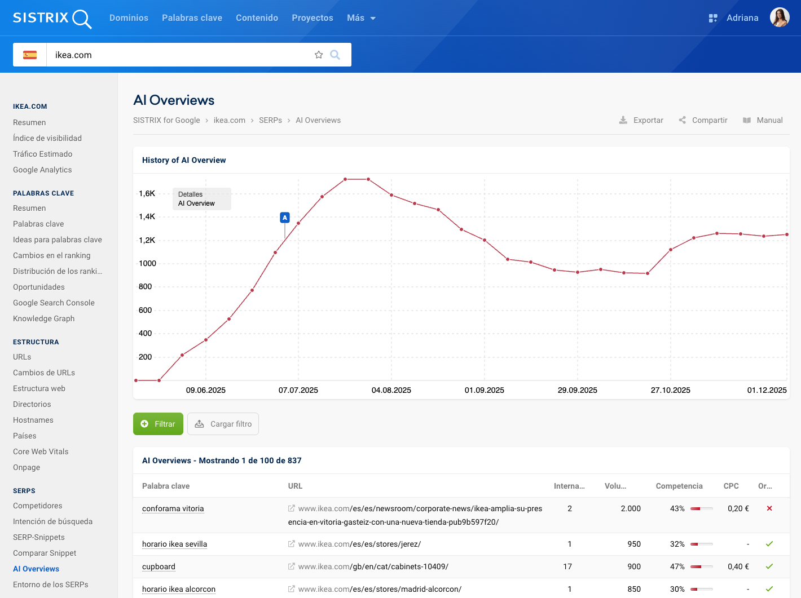Click the search magnifier icon in search bar
The image size is (801, 598).
pyautogui.click(x=335, y=55)
